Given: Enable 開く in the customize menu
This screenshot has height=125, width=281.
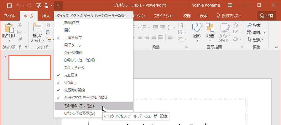Looking at the screenshot, I should click(94, 30).
